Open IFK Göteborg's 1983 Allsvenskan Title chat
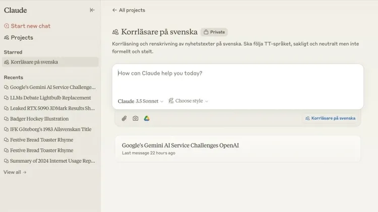The height and width of the screenshot is (212, 378). (x=48, y=129)
